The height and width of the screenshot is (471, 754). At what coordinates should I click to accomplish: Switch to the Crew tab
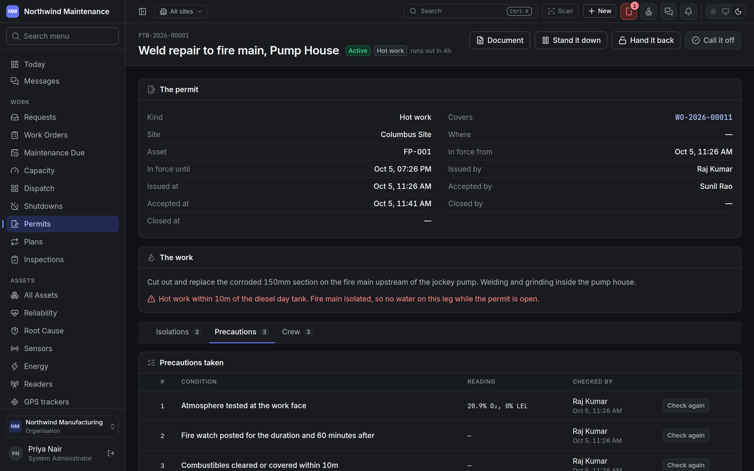pyautogui.click(x=297, y=332)
